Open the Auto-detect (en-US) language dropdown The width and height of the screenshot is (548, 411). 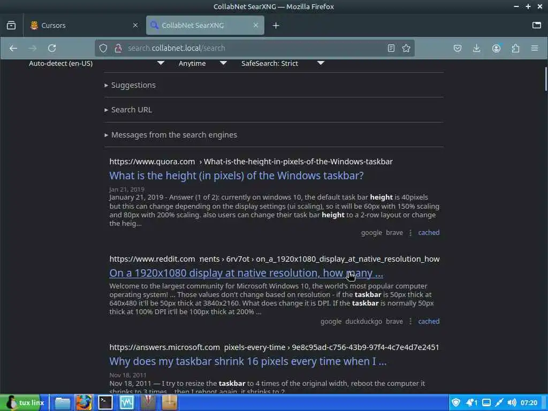coord(96,63)
